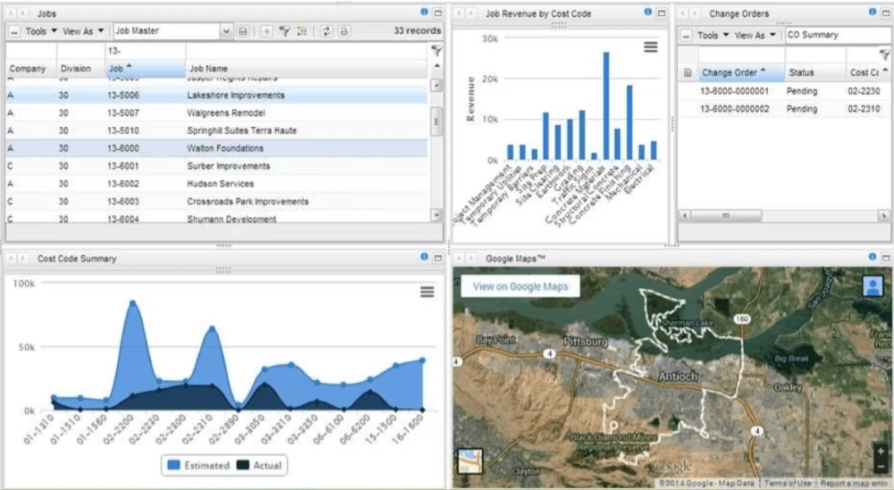The height and width of the screenshot is (490, 894).
Task: Clear filters using funnel in Jobs filter row
Action: (x=436, y=51)
